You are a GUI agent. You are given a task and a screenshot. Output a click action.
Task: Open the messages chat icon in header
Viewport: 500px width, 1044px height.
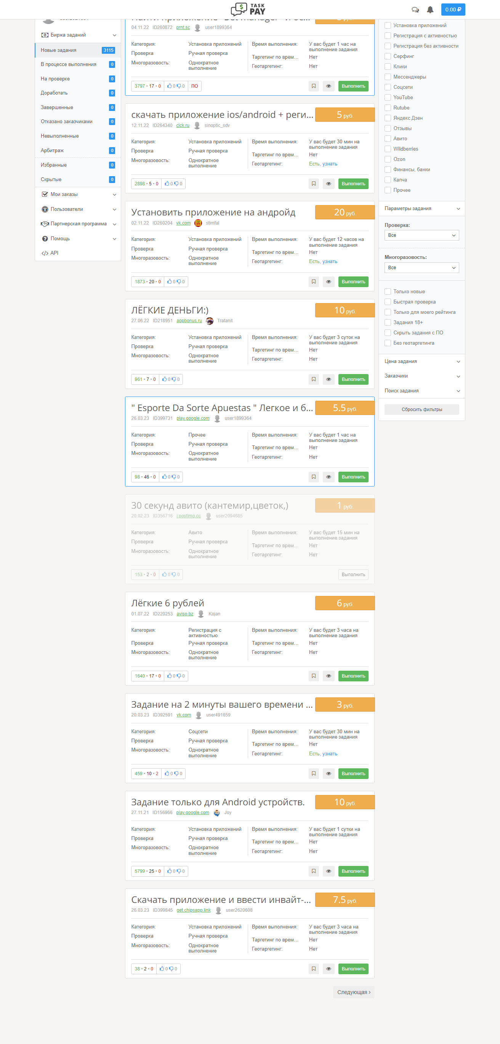point(415,10)
